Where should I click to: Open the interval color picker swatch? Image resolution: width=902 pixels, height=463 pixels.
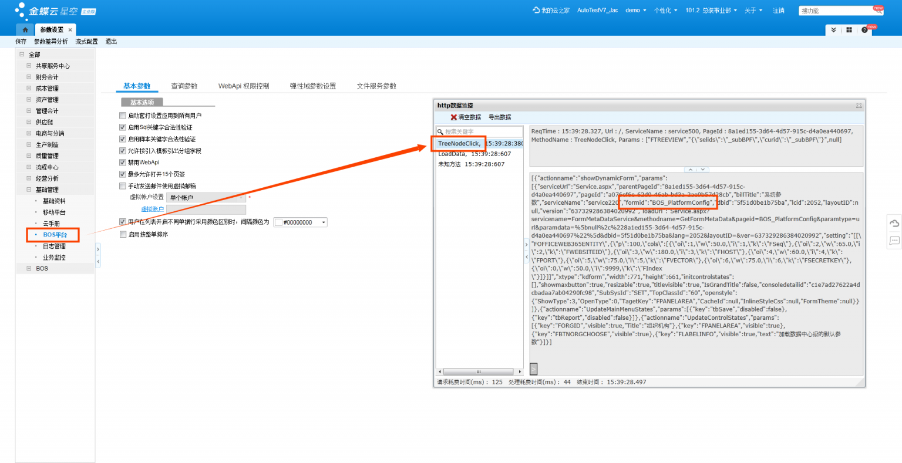point(278,222)
